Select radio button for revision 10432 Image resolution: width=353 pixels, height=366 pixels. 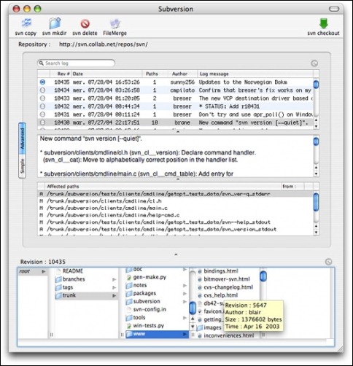tap(42, 106)
